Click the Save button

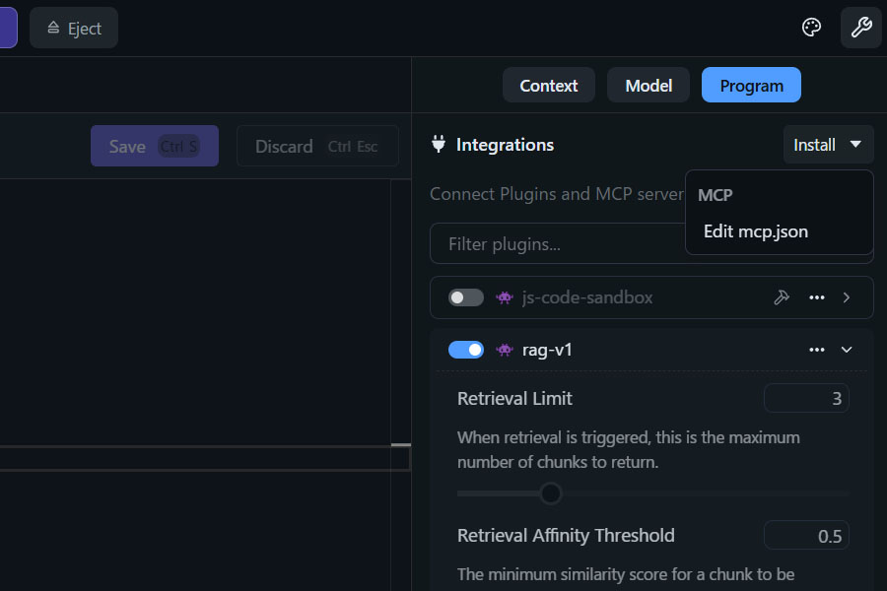(x=155, y=146)
